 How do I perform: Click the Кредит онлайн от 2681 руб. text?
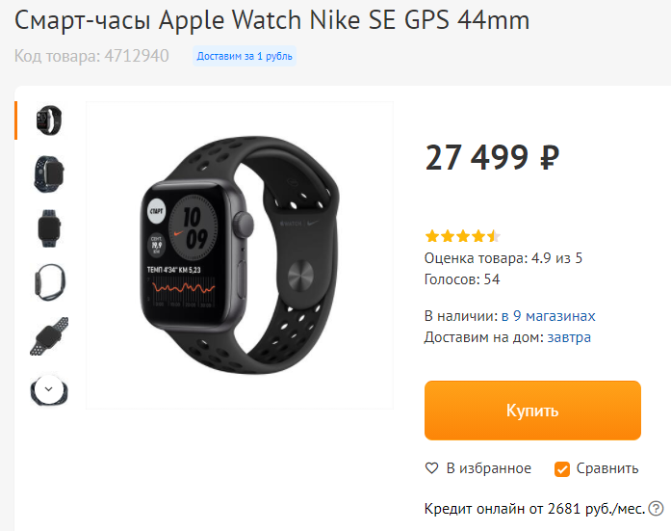click(x=534, y=509)
